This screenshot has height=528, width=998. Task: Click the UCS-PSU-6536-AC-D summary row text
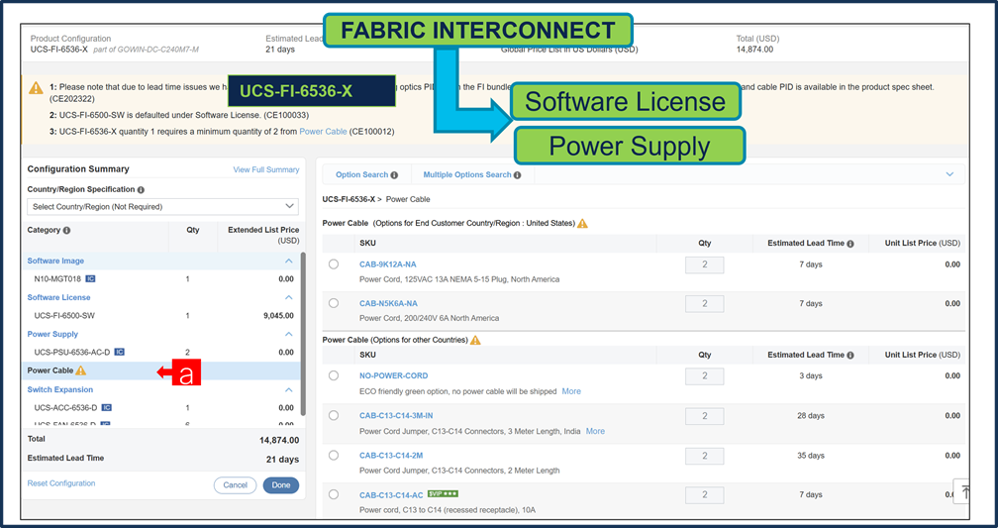pyautogui.click(x=72, y=353)
